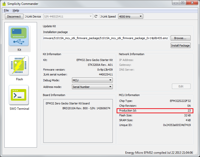
Task: Click the installation package path field
Action: 106,38
